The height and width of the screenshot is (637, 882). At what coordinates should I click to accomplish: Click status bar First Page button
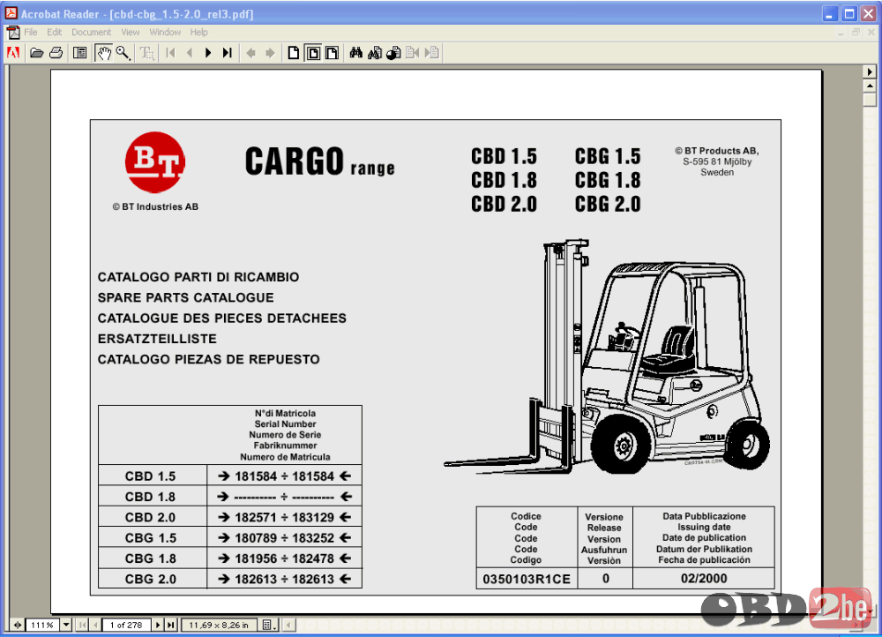pos(83,625)
